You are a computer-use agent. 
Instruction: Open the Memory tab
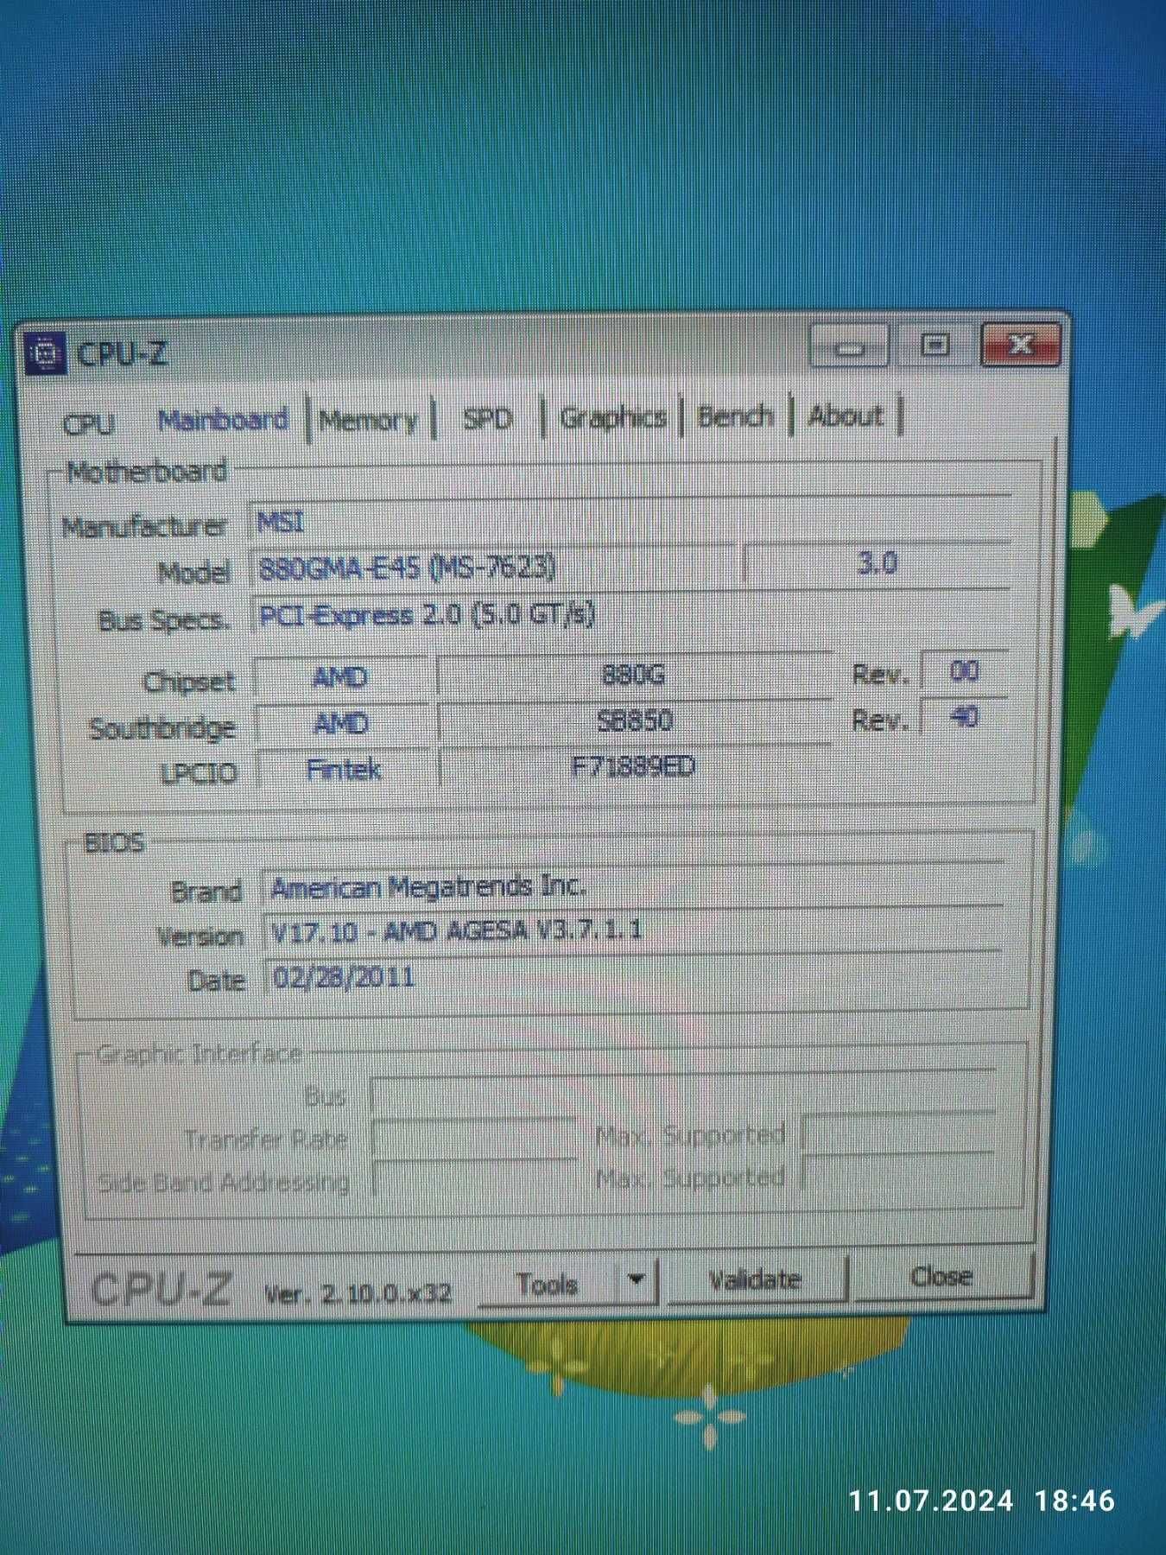click(x=368, y=421)
